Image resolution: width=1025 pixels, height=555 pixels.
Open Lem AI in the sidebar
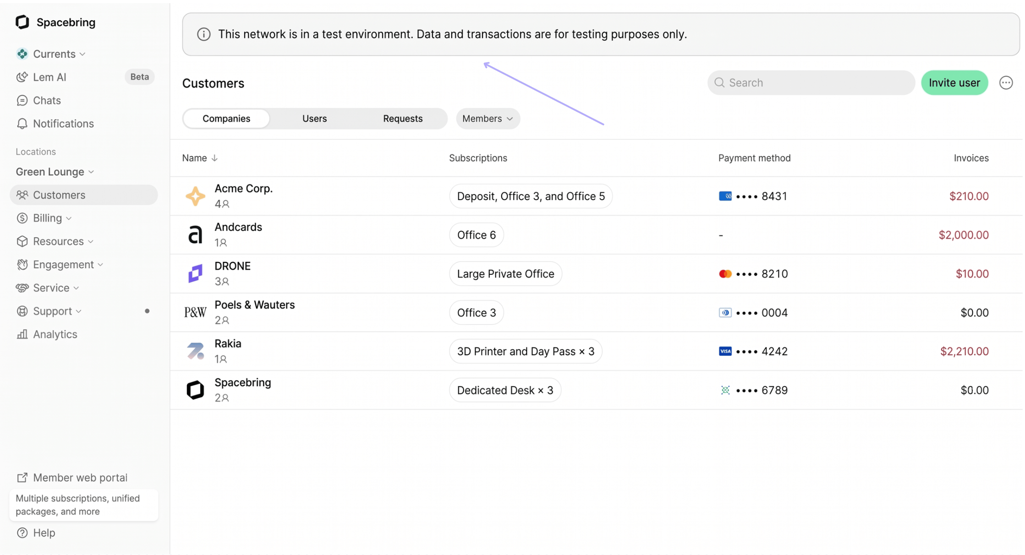pyautogui.click(x=84, y=77)
